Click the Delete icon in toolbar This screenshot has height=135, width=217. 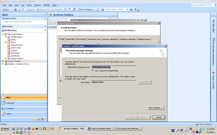pos(23,9)
